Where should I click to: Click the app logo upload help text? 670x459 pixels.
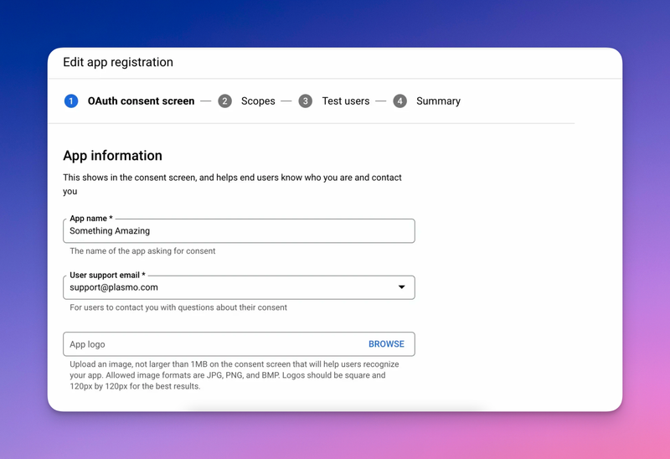tap(234, 375)
